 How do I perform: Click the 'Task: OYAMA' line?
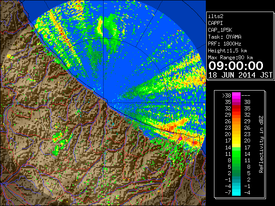pyautogui.click(x=225, y=37)
